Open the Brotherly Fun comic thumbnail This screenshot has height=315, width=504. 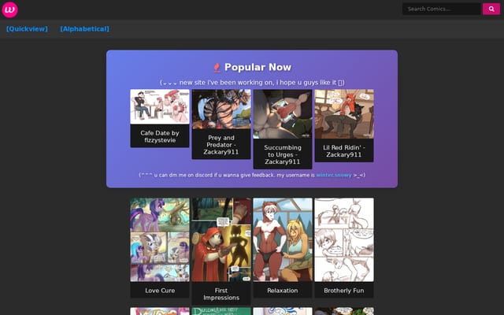[344, 239]
